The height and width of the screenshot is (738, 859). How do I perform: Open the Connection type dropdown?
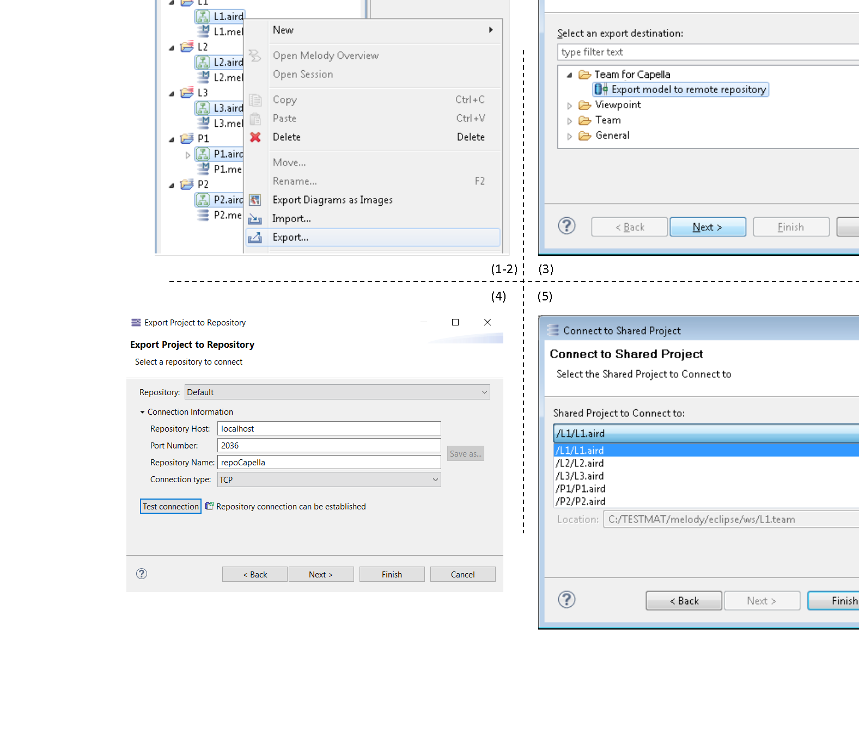[x=435, y=479]
